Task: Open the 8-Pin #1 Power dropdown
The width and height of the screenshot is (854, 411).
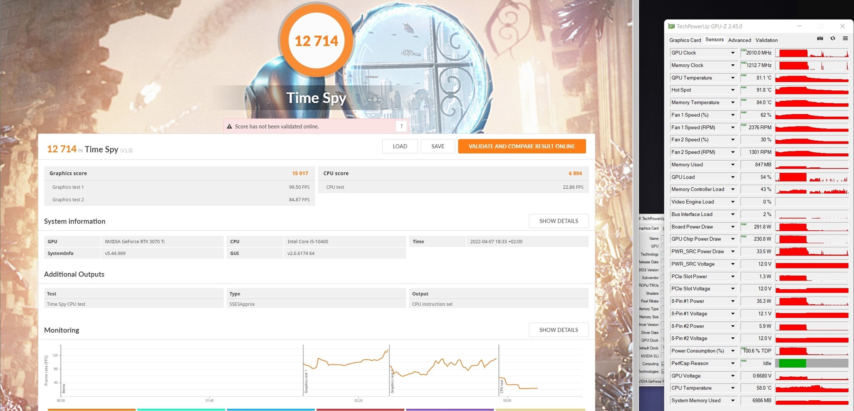Action: pos(733,301)
